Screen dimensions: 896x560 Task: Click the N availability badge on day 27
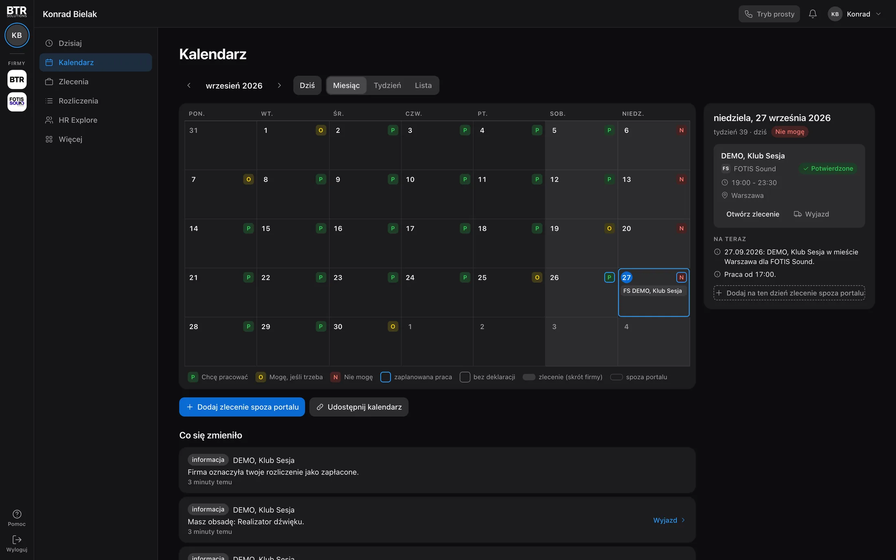coord(681,277)
